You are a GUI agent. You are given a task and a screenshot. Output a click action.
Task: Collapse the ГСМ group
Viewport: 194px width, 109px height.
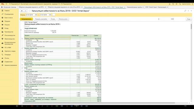pos(22,68)
